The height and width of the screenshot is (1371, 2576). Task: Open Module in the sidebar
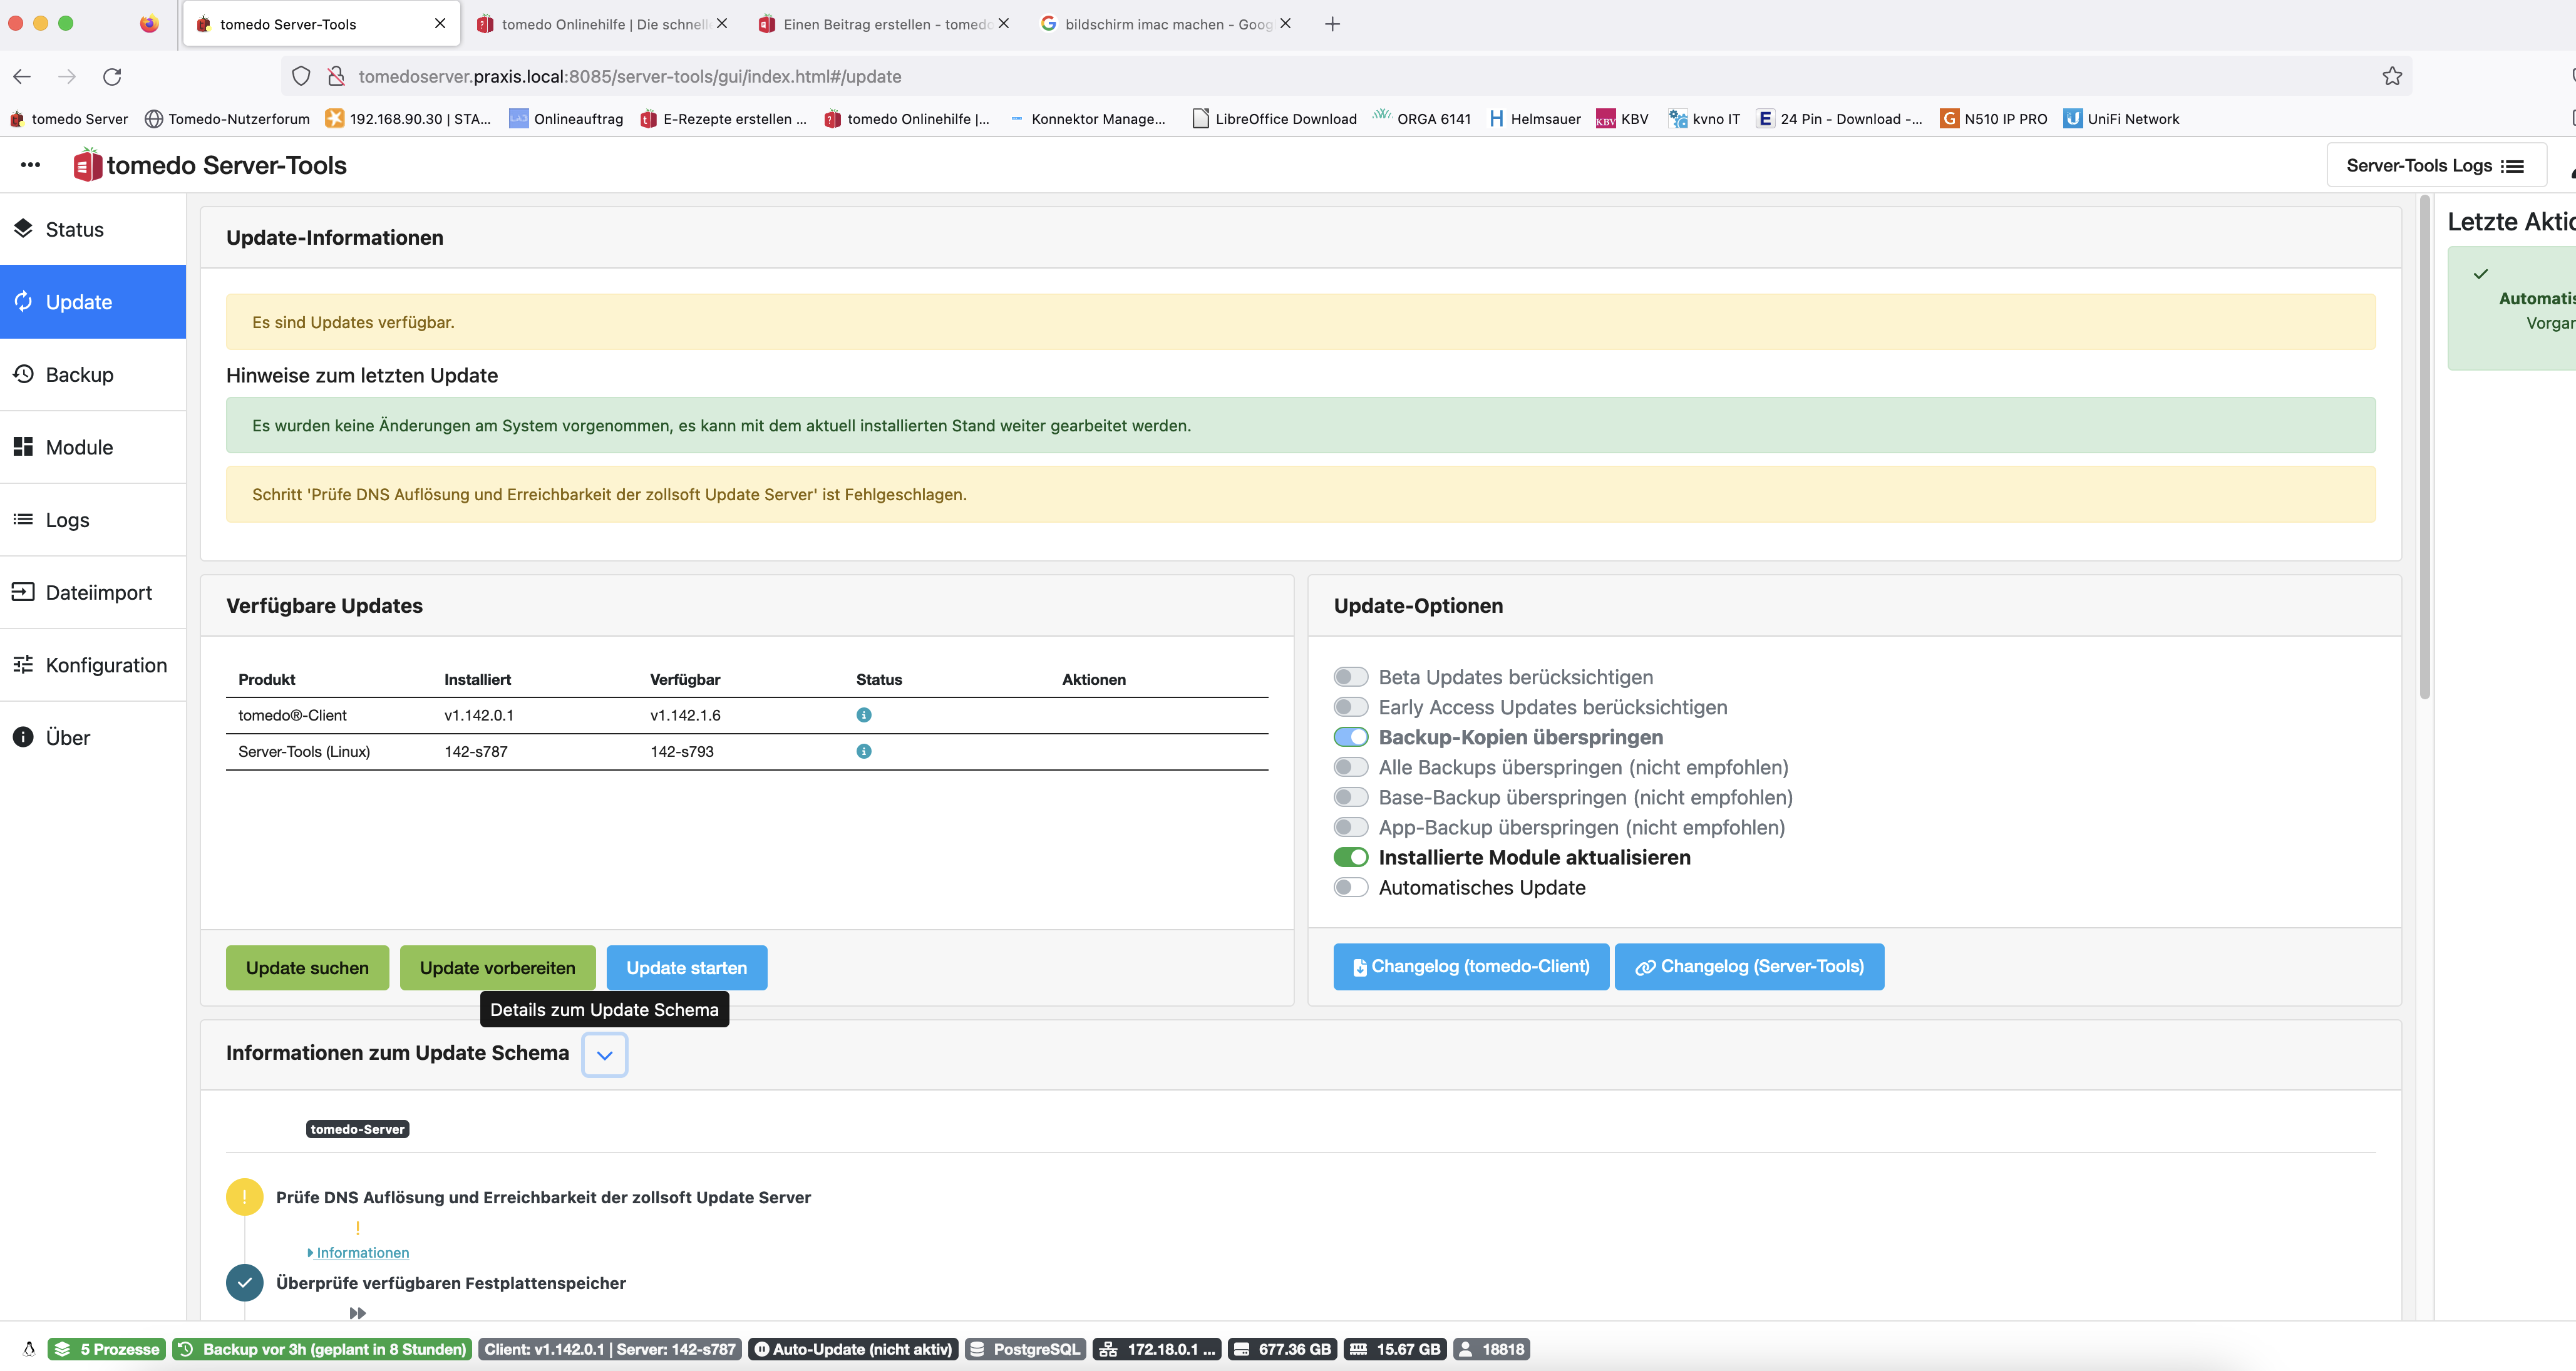coord(93,447)
